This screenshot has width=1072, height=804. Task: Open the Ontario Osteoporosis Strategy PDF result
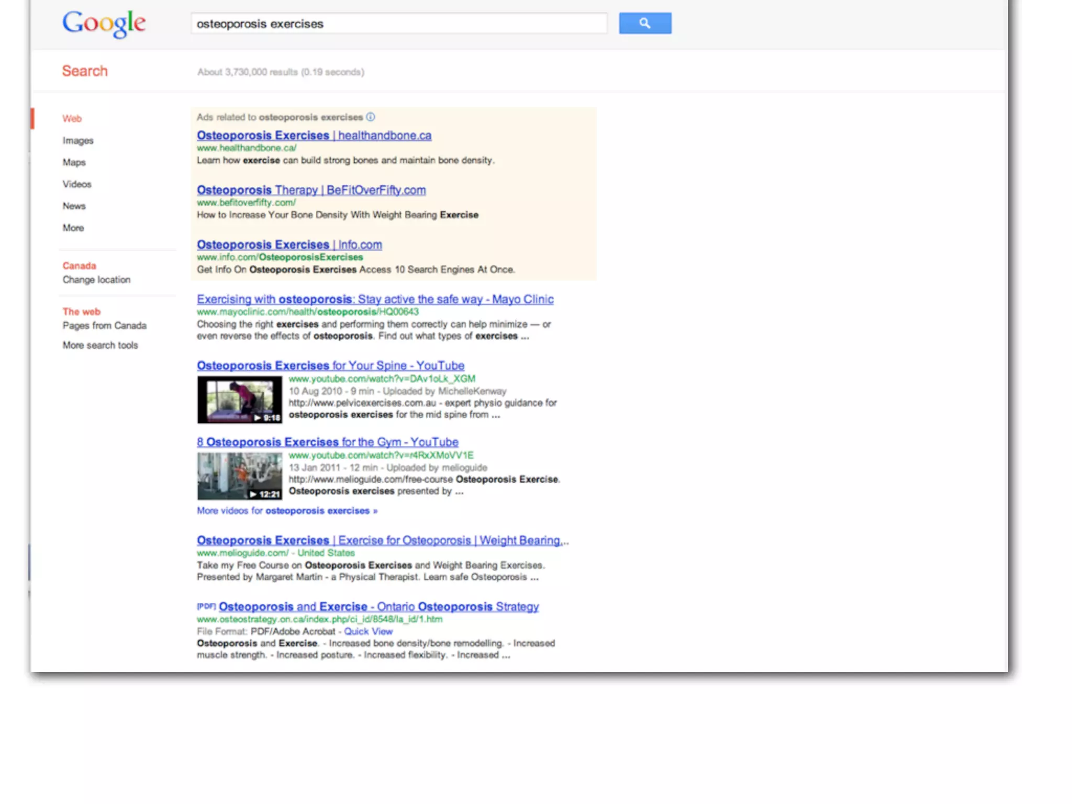(x=378, y=607)
